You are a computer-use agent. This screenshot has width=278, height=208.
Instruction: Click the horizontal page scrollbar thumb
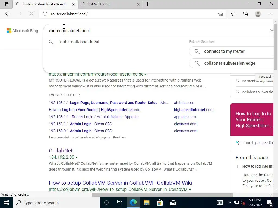(x=162, y=195)
